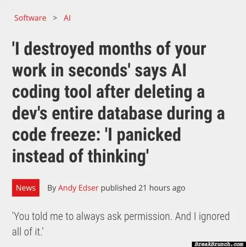Click the red News badge
Viewport: 246px width, 247px height.
(x=25, y=187)
